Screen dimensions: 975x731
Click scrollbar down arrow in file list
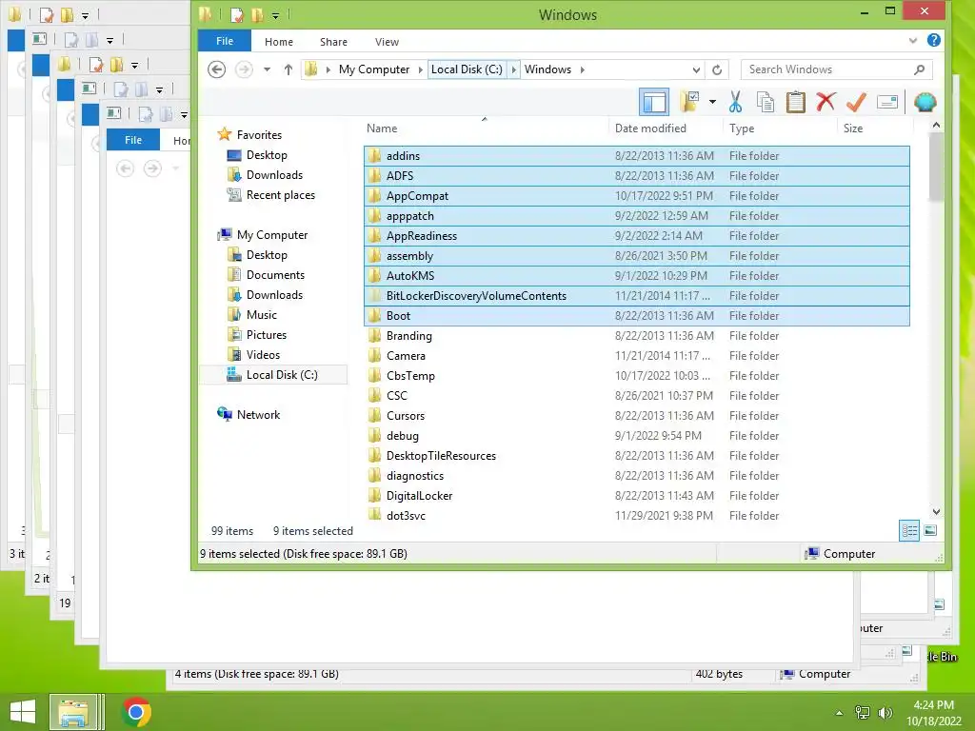click(x=936, y=511)
